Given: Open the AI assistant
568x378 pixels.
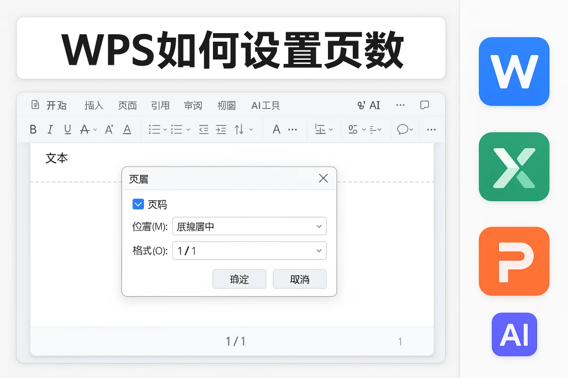Looking at the screenshot, I should click(x=368, y=105).
